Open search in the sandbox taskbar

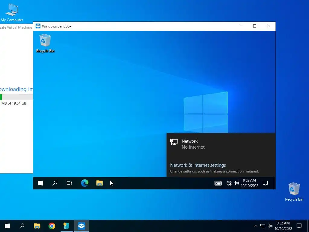(55, 183)
